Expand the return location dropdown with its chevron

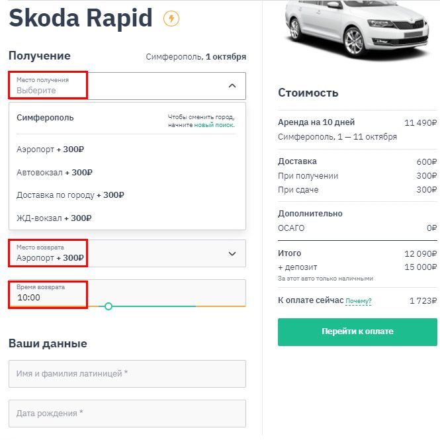(232, 253)
